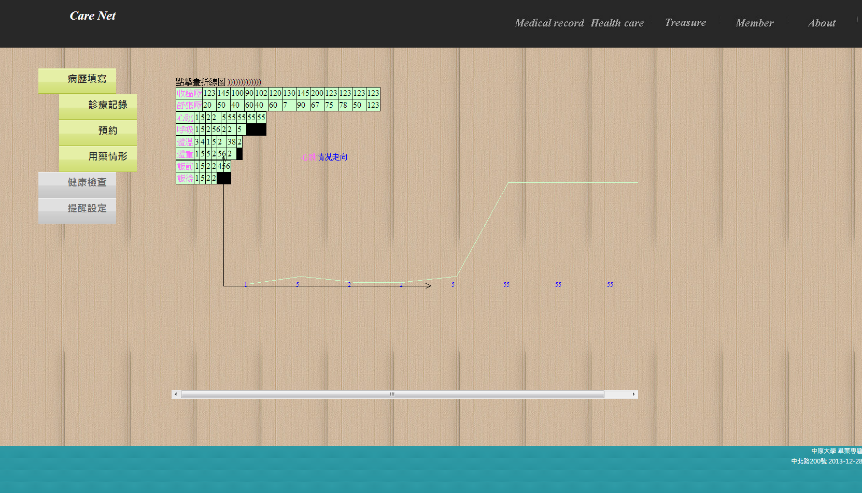Click the scrollbar left arrow
This screenshot has width=862, height=493.
click(176, 395)
